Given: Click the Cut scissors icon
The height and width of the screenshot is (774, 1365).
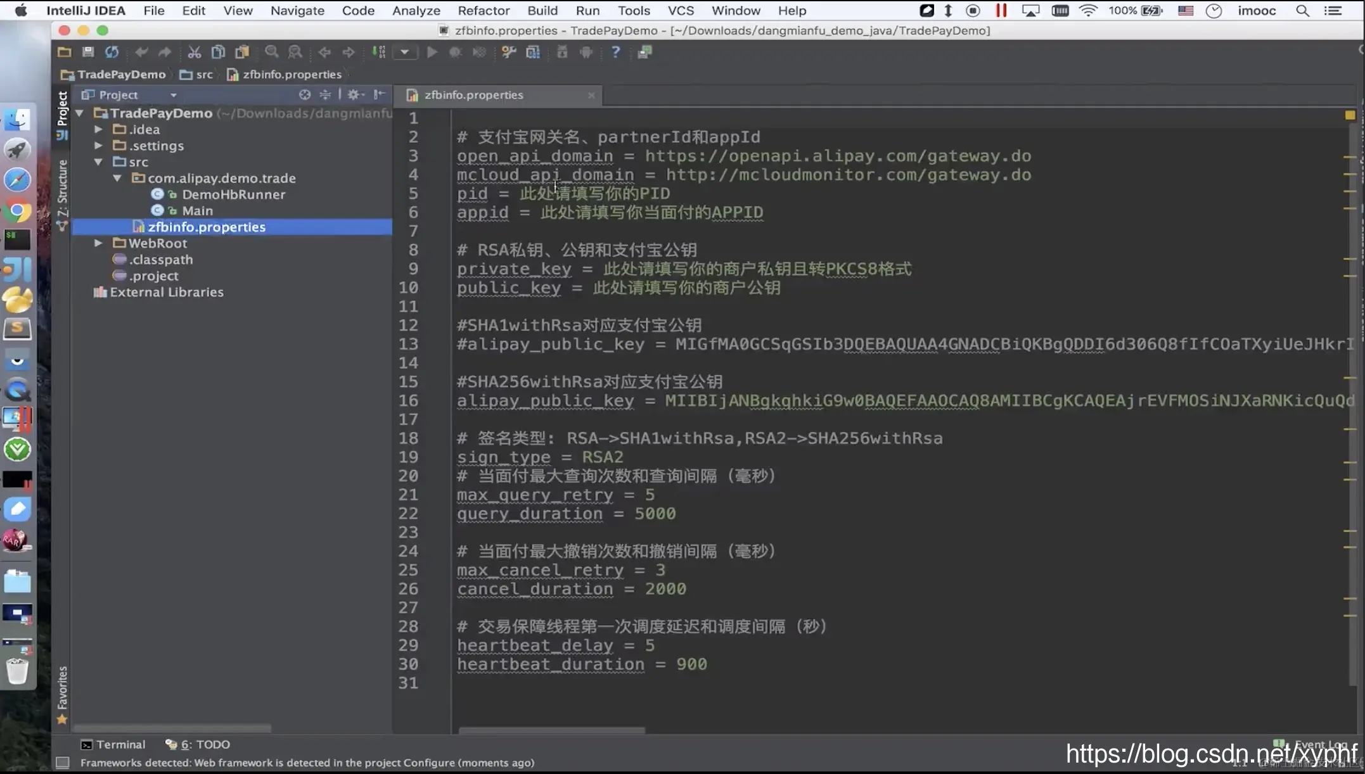Looking at the screenshot, I should point(194,52).
